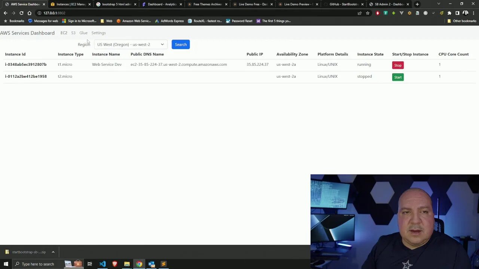Switch to the SB Admin 2 tab
479x269 pixels.
pyautogui.click(x=389, y=4)
